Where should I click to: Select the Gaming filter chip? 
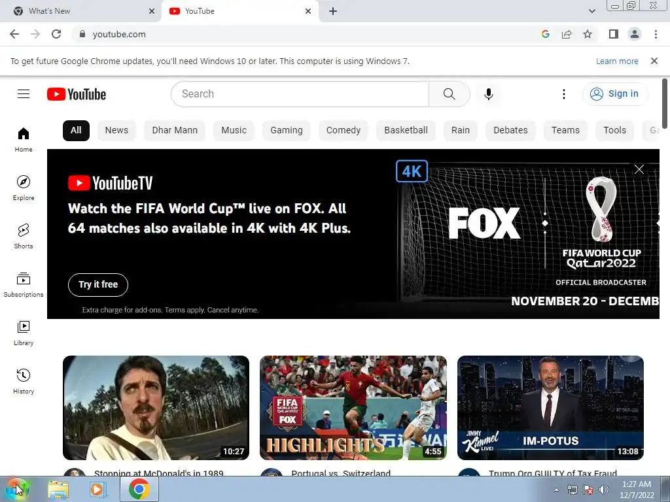click(x=287, y=131)
